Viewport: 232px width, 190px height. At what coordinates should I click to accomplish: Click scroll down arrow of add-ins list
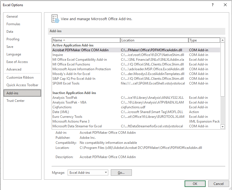click(222, 127)
